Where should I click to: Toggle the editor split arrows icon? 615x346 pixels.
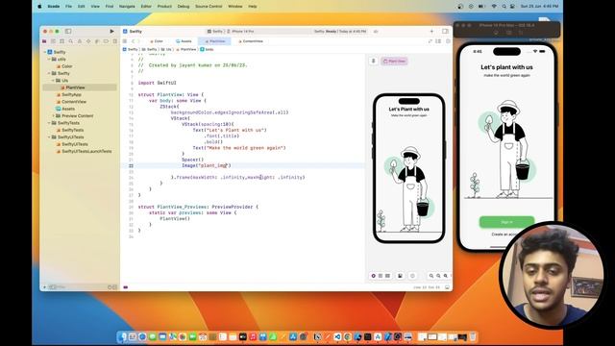coord(430,41)
